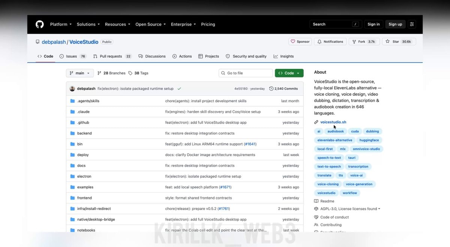Open the Resources dropdown
Image resolution: width=450 pixels, height=247 pixels.
tap(117, 24)
